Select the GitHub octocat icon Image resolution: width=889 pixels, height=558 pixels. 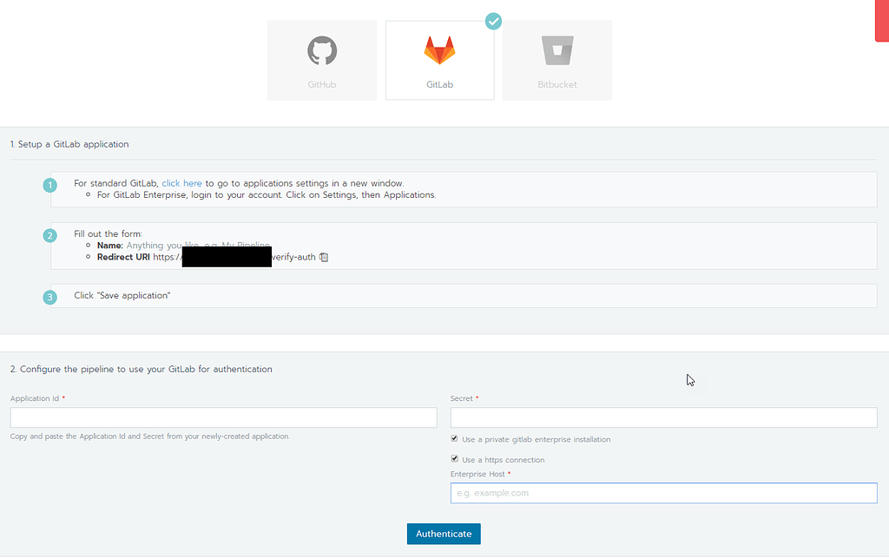tap(322, 49)
